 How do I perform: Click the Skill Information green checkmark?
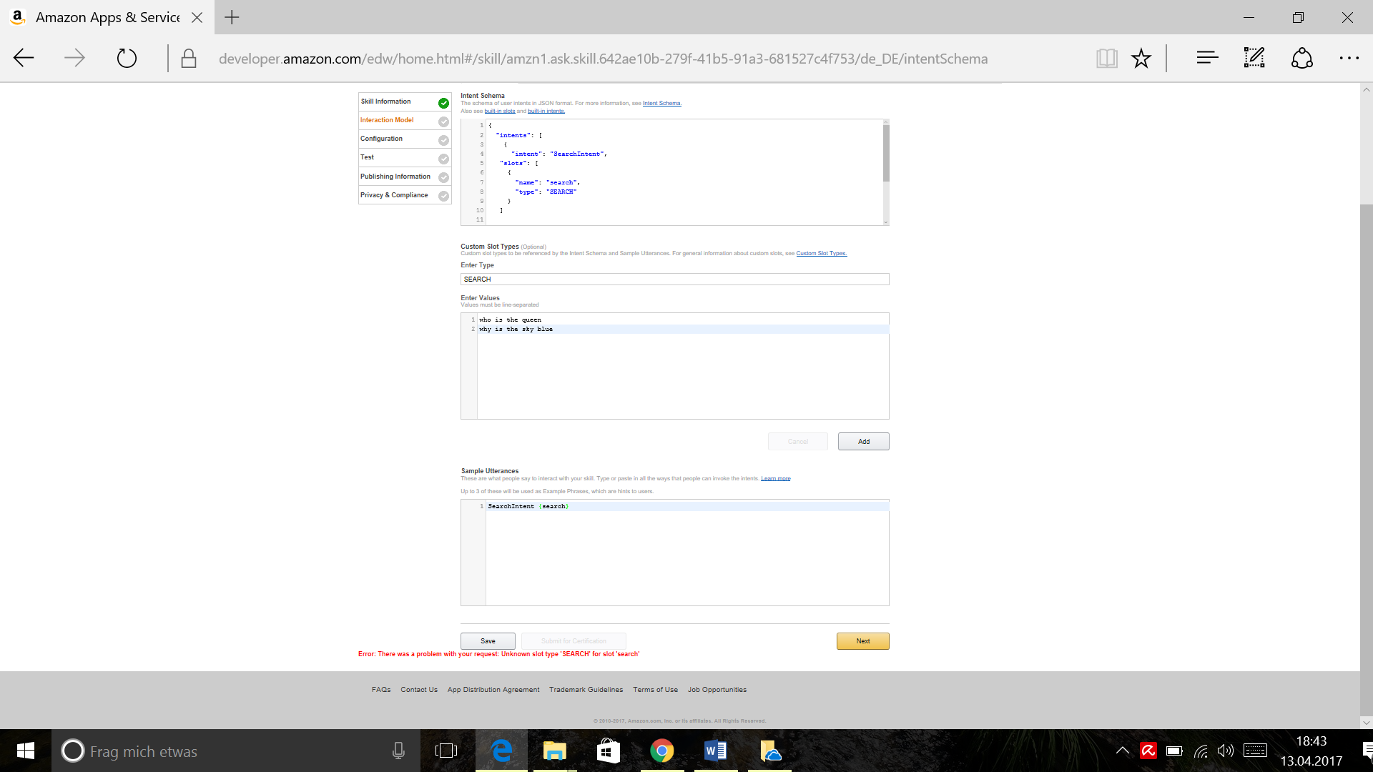(443, 103)
